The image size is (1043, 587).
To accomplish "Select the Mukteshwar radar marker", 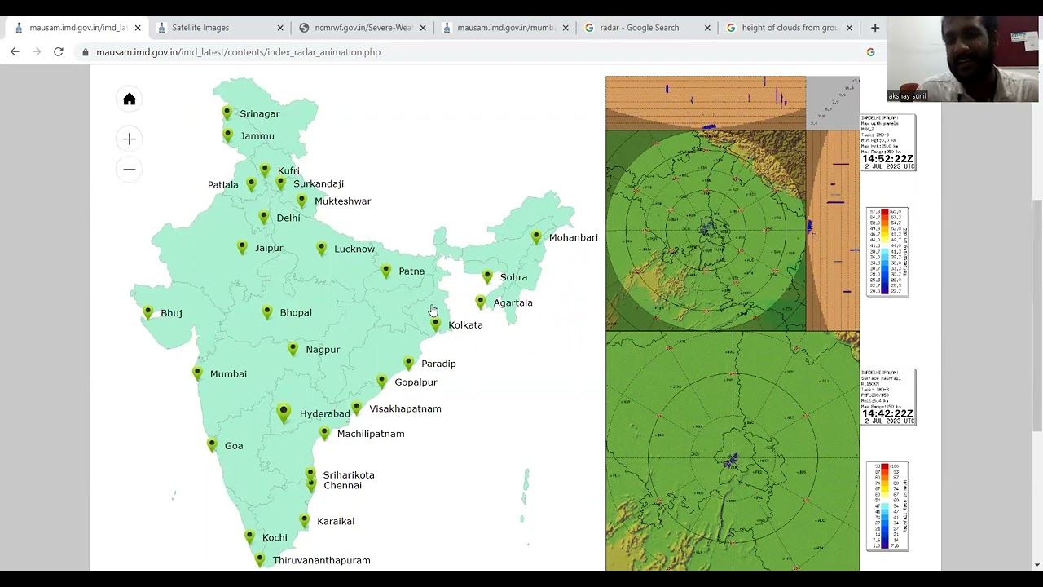I will tap(301, 201).
